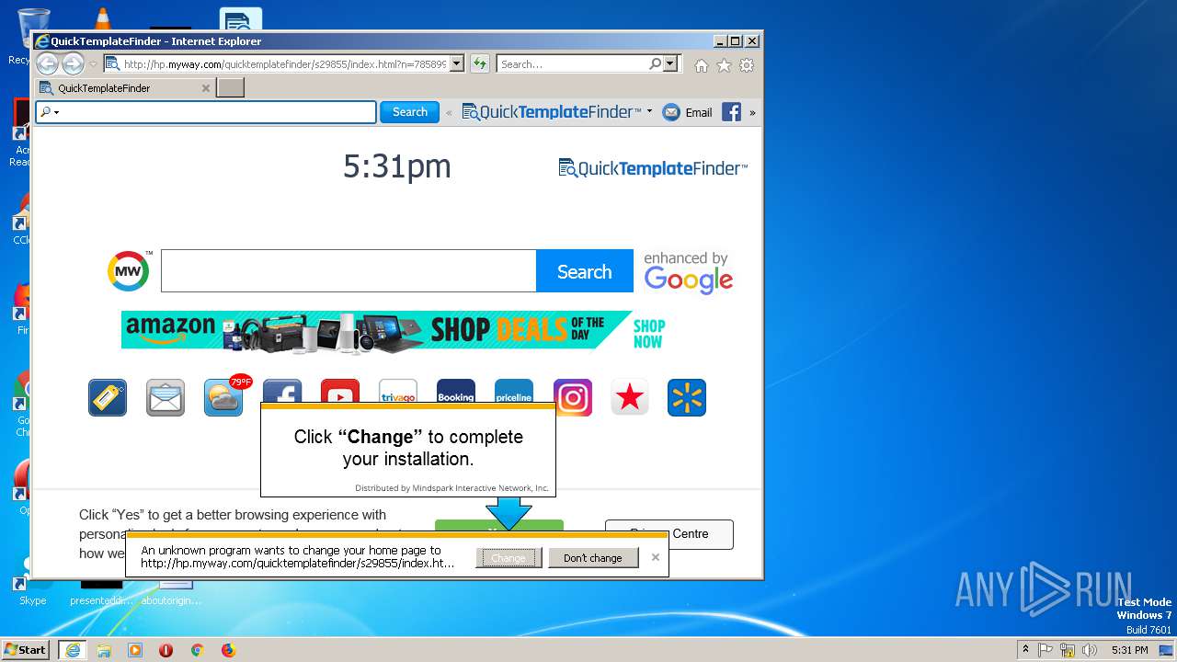The image size is (1177, 662).
Task: Click the Action Center flag tray icon
Action: [x=1046, y=650]
